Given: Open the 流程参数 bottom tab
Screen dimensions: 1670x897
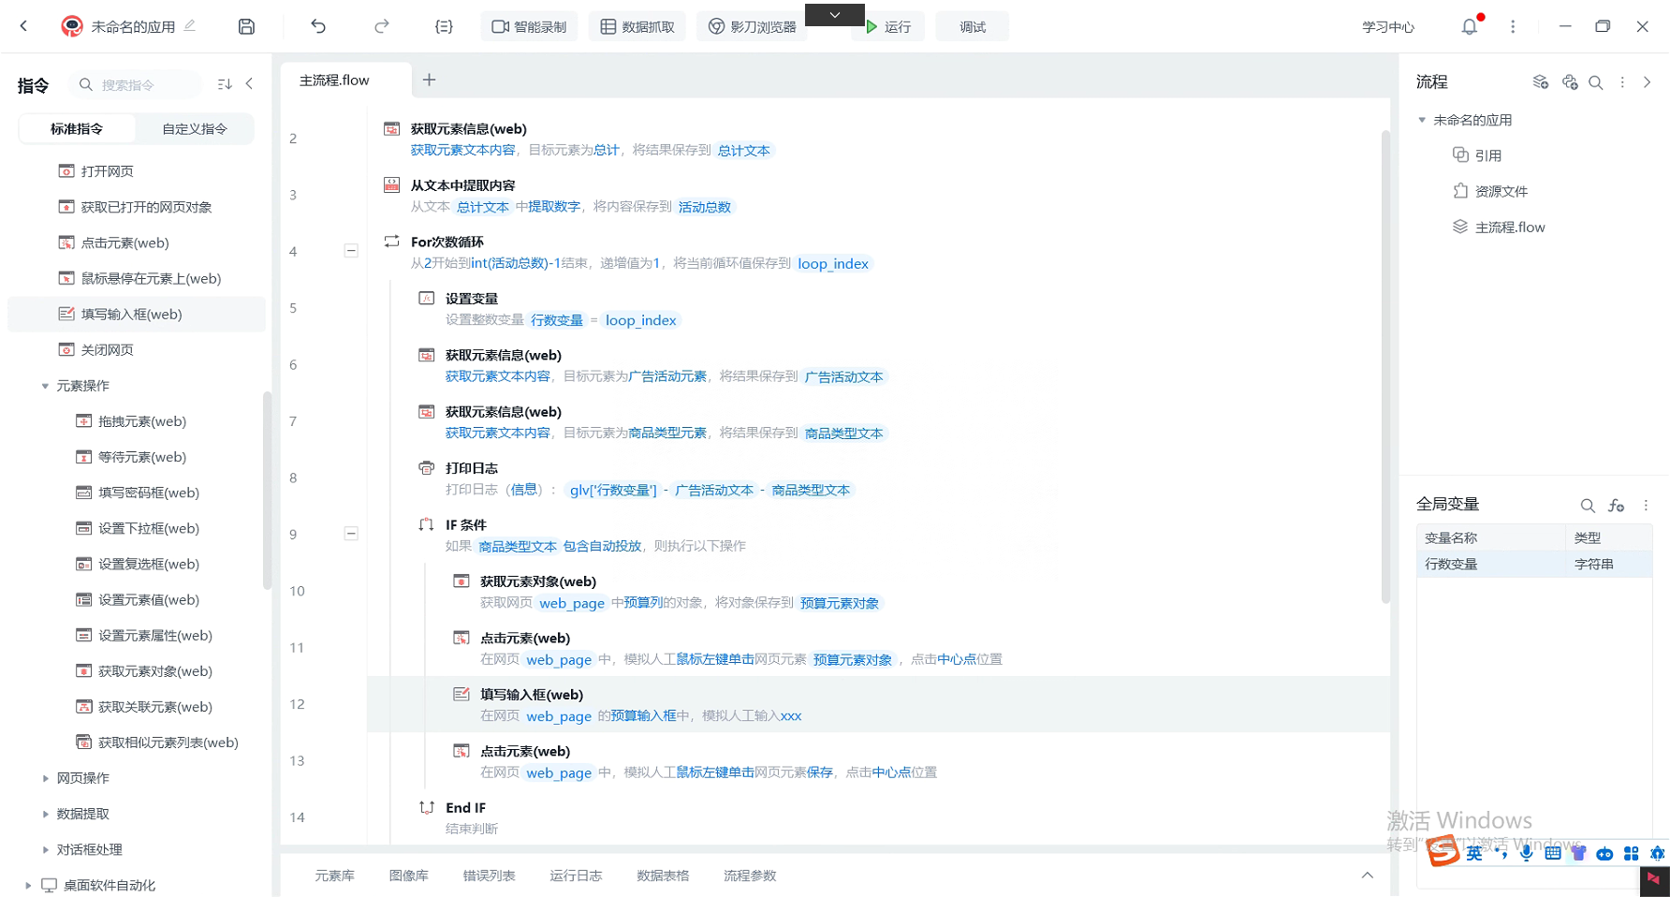Looking at the screenshot, I should pos(750,875).
